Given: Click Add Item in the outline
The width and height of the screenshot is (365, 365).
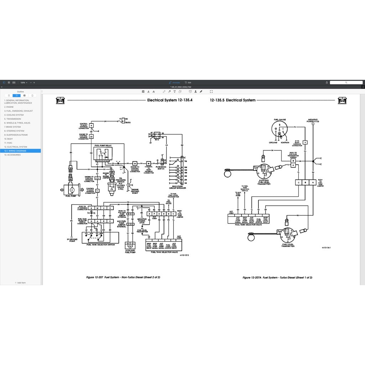Looking at the screenshot, I should coord(20,283).
